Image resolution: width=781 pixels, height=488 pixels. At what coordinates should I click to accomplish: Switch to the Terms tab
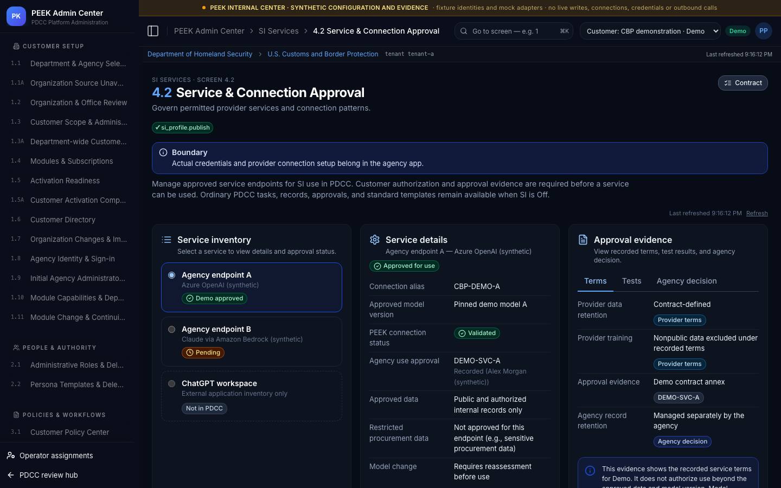tap(596, 281)
